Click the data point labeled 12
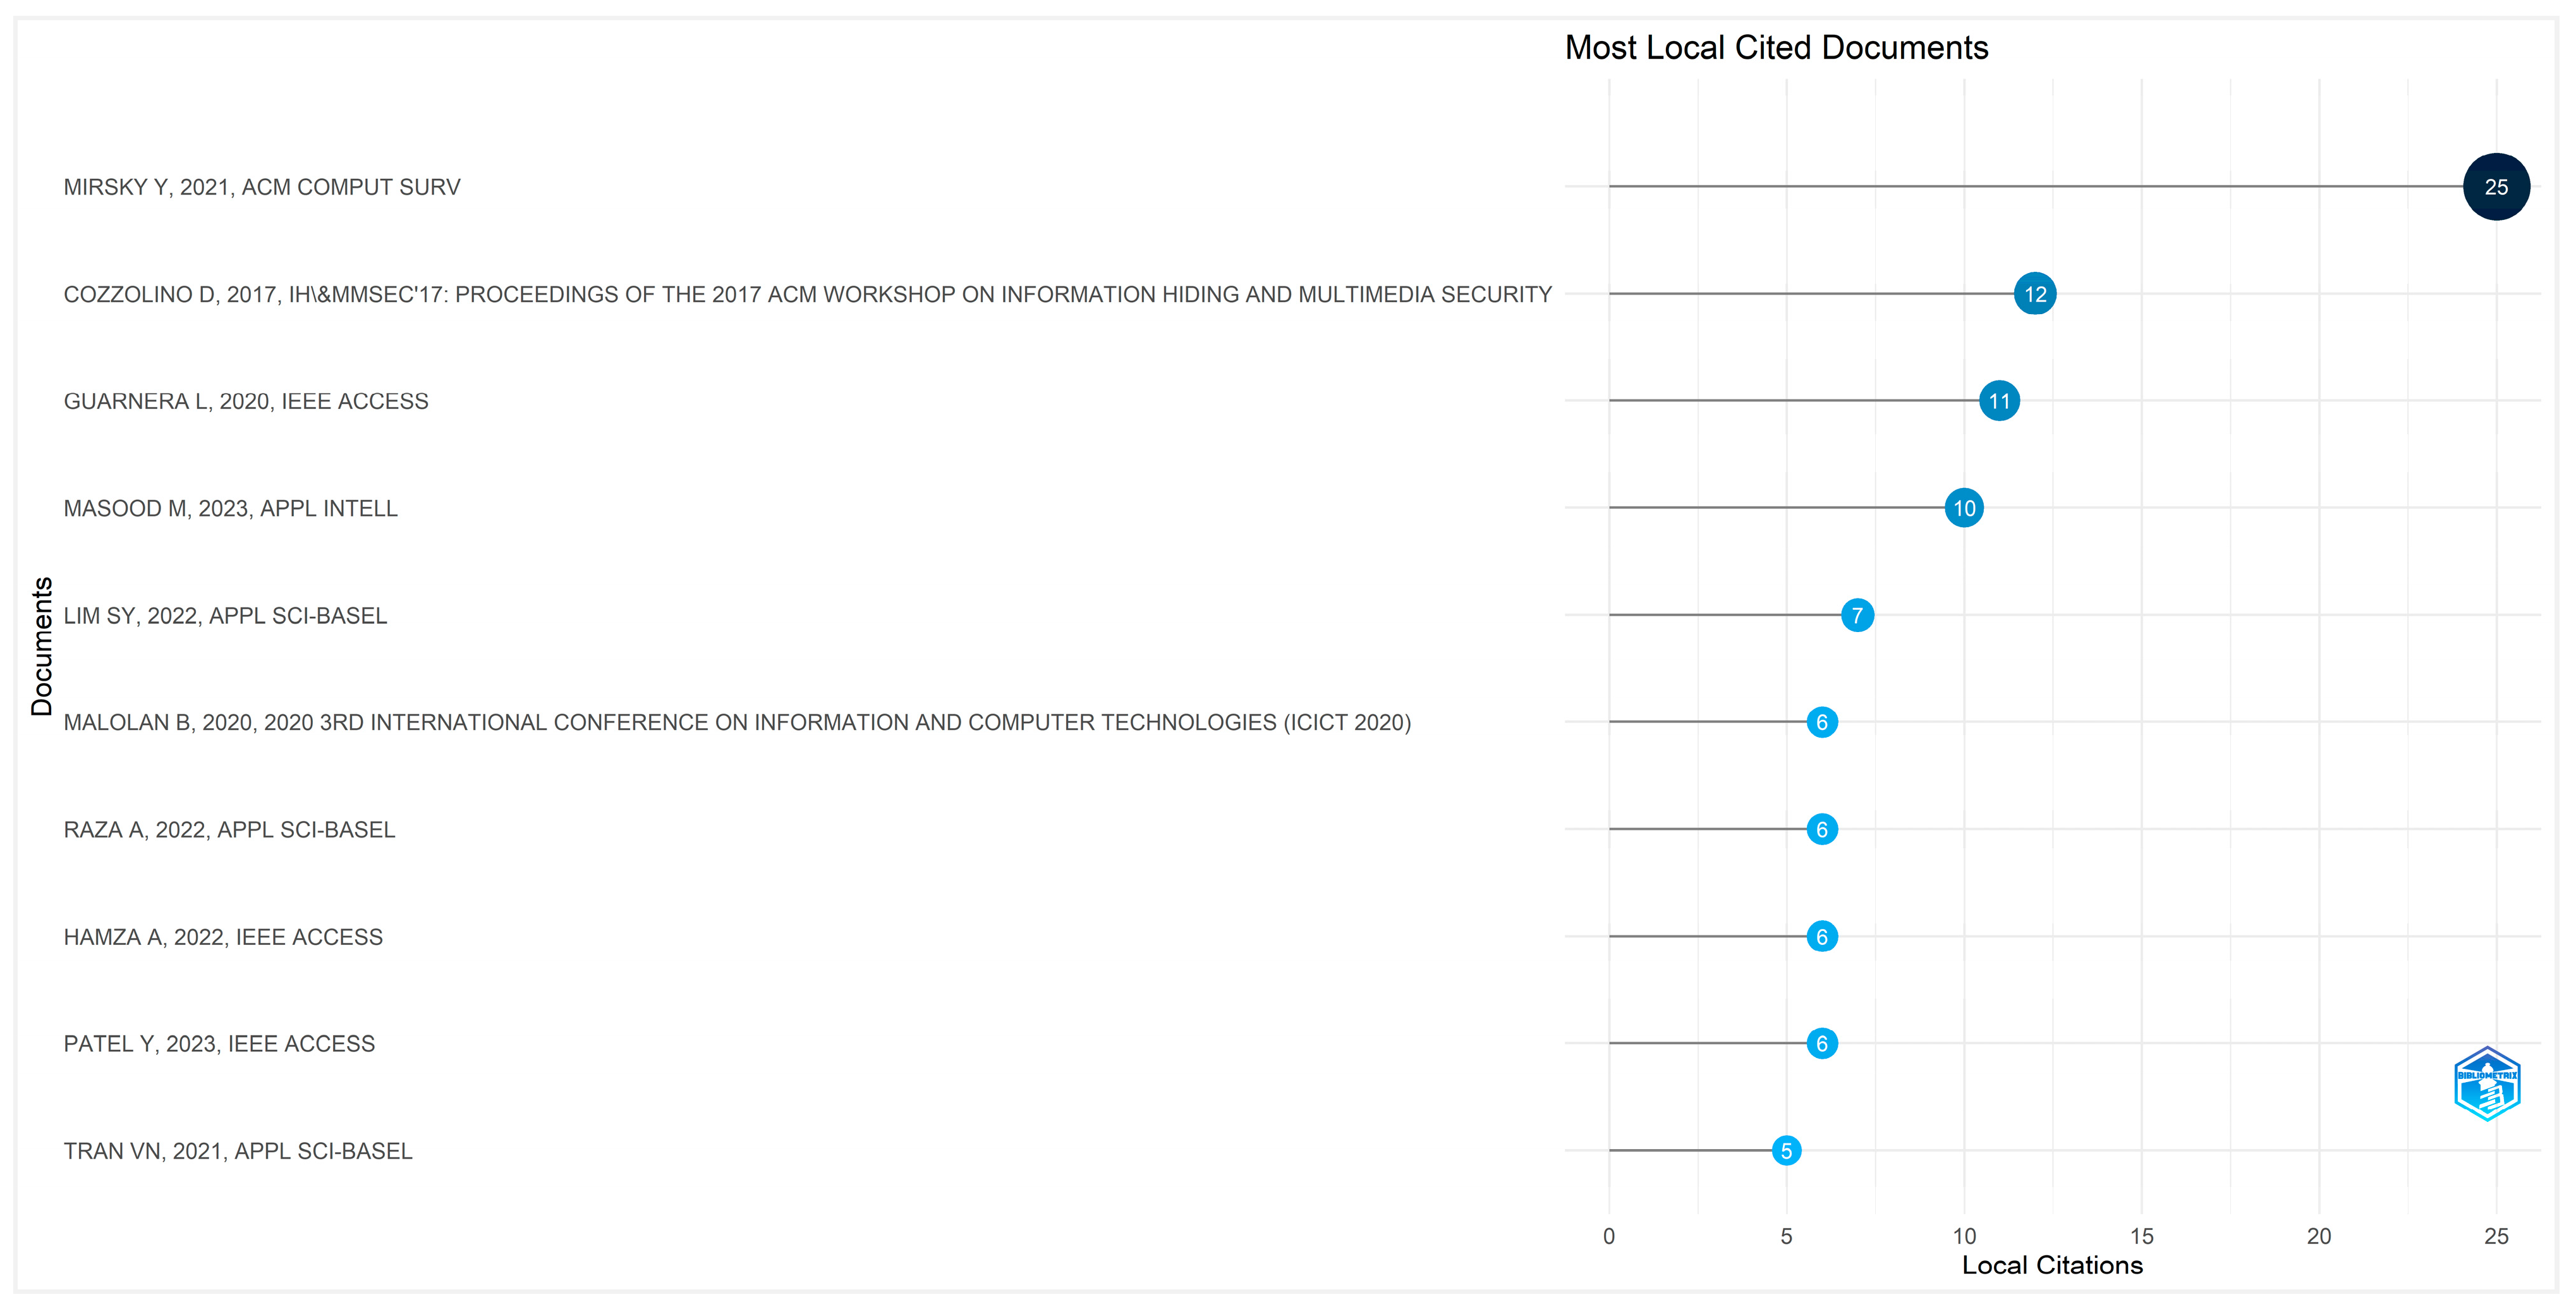Screen dimensions: 2576x1309 (x=2034, y=294)
